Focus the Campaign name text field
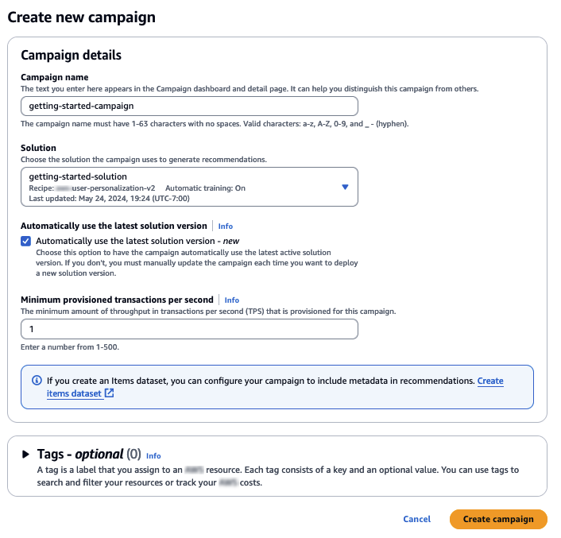This screenshot has width=561, height=538. [189, 106]
